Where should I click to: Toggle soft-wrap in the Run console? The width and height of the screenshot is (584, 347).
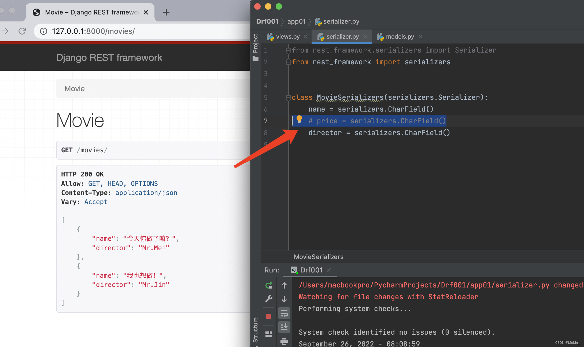click(284, 313)
